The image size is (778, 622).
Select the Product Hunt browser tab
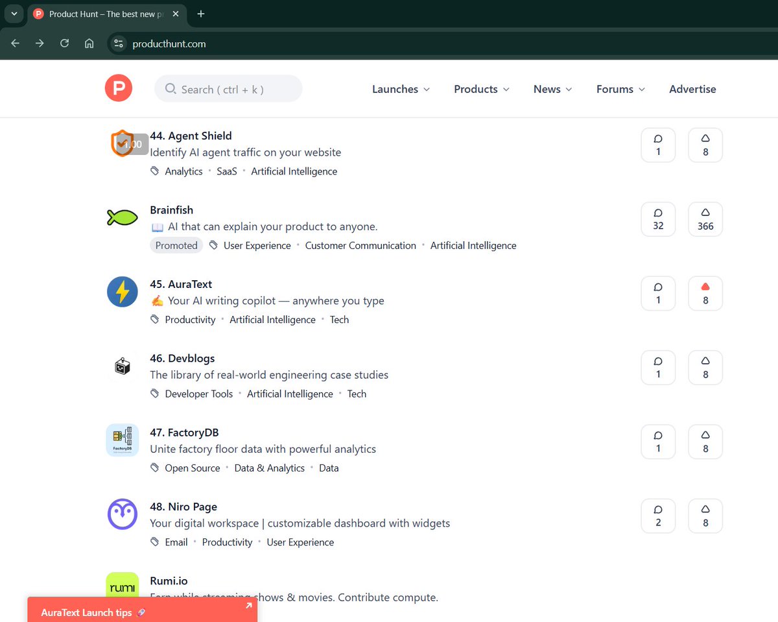(107, 14)
